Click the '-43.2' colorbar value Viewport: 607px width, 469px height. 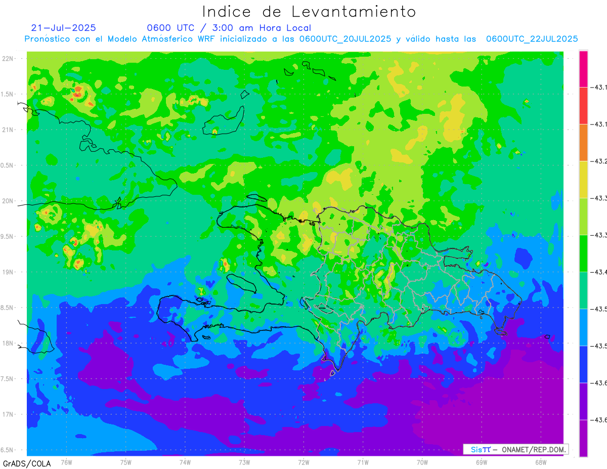[599, 161]
